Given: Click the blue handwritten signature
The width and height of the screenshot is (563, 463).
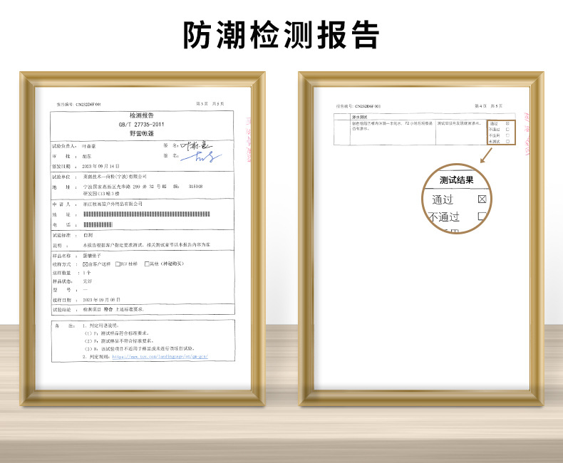Looking at the screenshot, I should point(201,157).
